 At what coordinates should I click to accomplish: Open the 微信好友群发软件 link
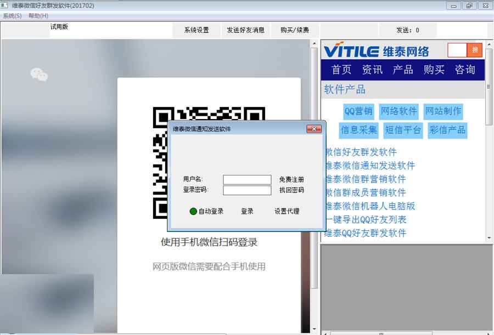coord(361,152)
